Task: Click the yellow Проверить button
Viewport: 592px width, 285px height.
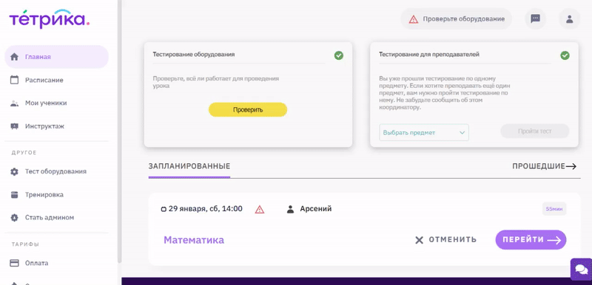Action: (248, 110)
